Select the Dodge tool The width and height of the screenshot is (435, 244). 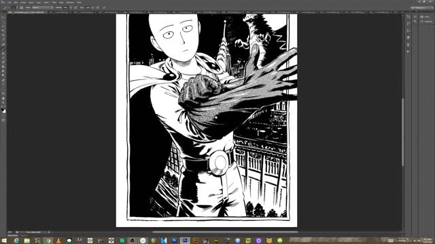[x=3, y=75]
